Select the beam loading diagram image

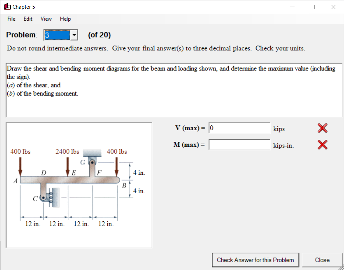(79, 185)
